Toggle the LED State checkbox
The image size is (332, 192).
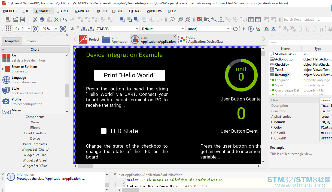pos(103,131)
